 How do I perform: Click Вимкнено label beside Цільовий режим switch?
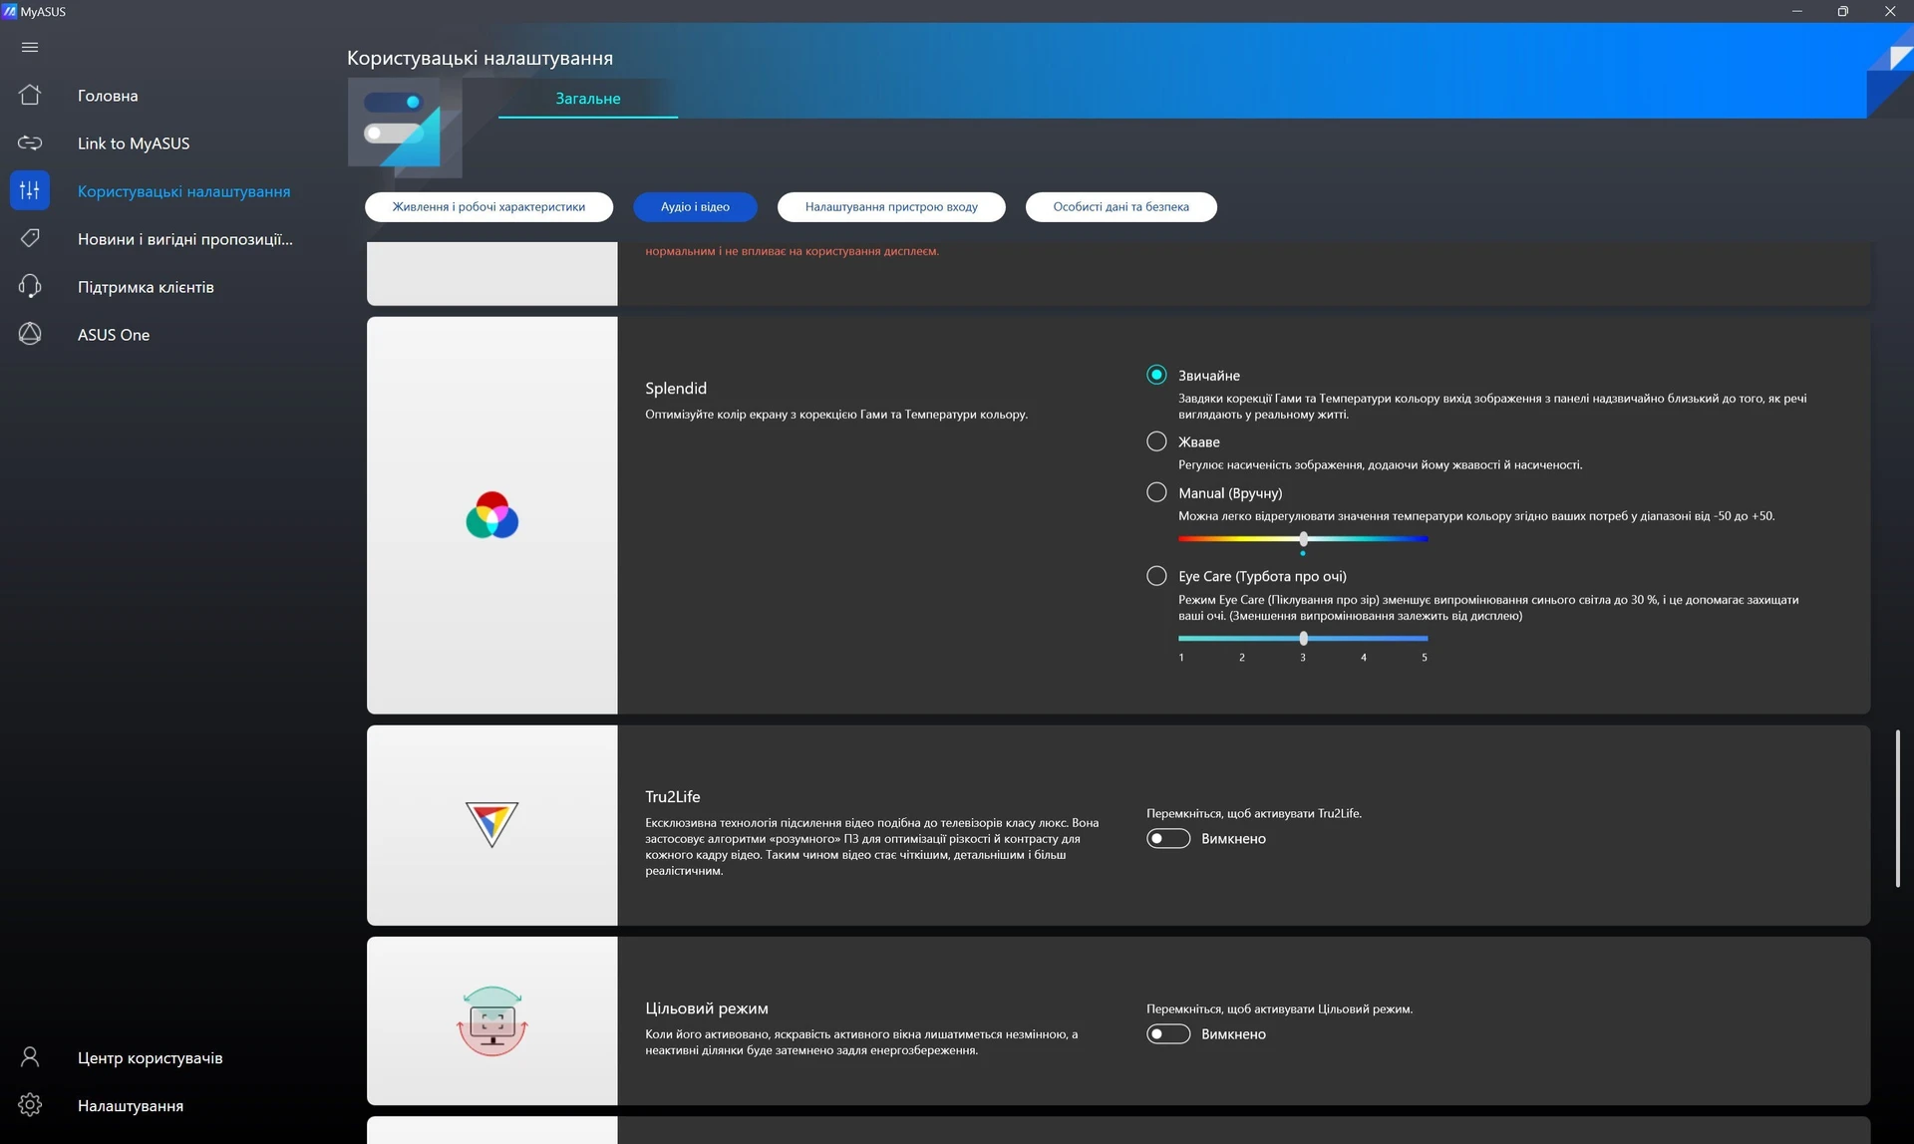click(1233, 1034)
